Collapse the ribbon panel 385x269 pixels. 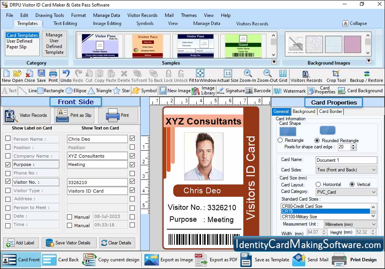355,23
